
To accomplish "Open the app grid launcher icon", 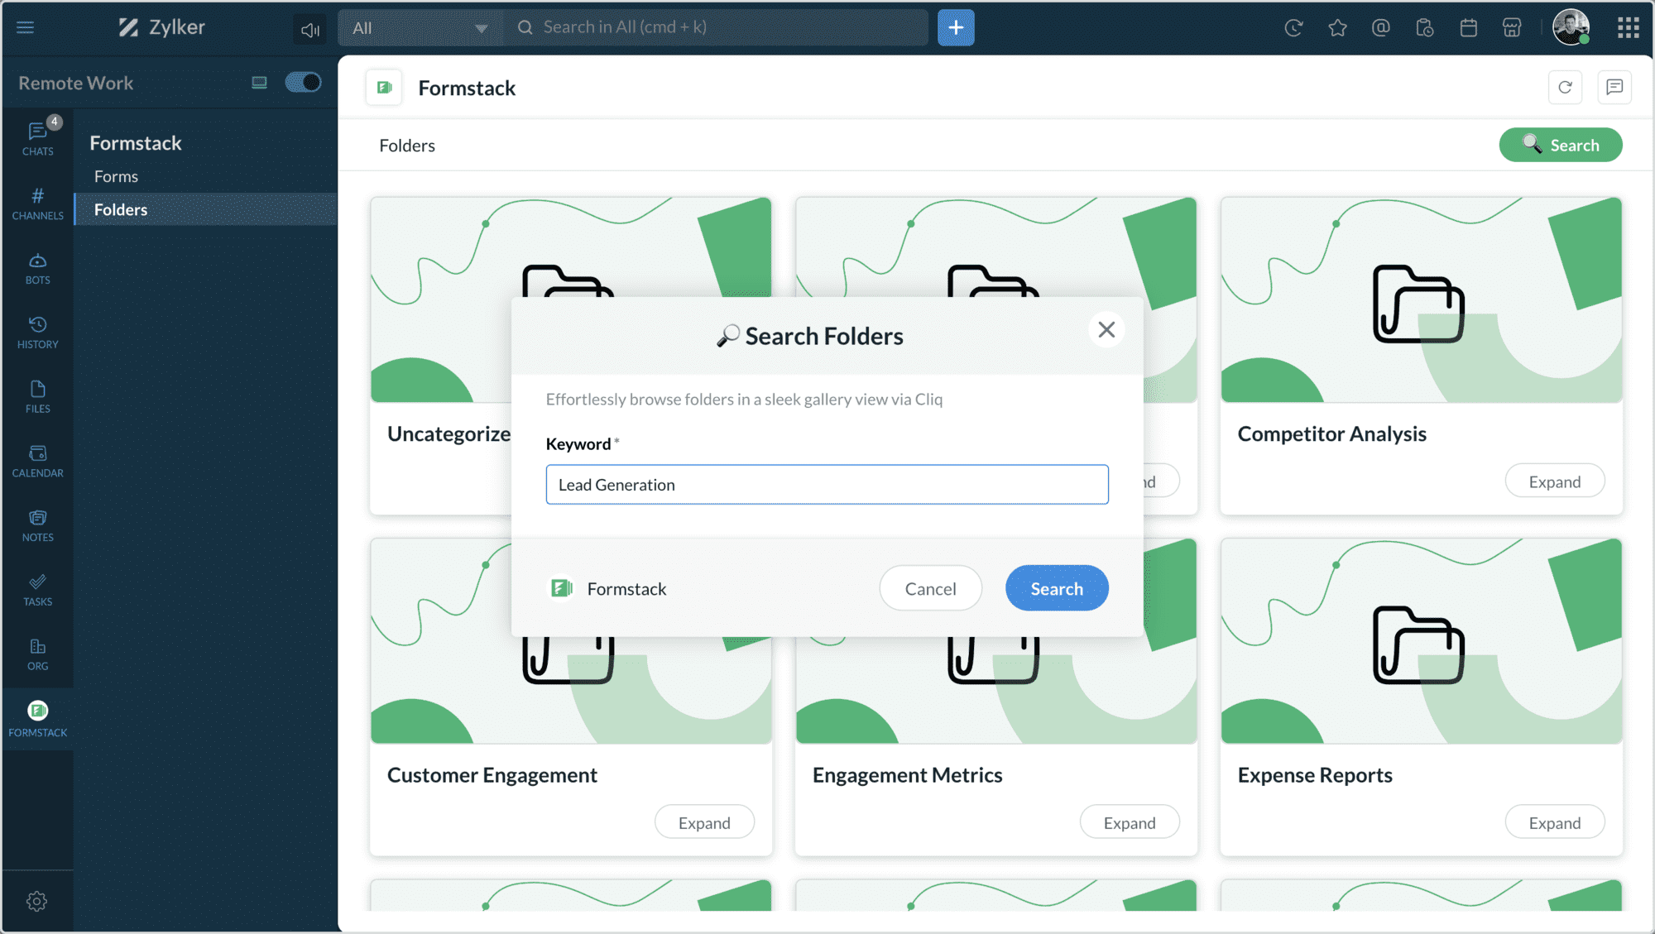I will pos(1628,28).
